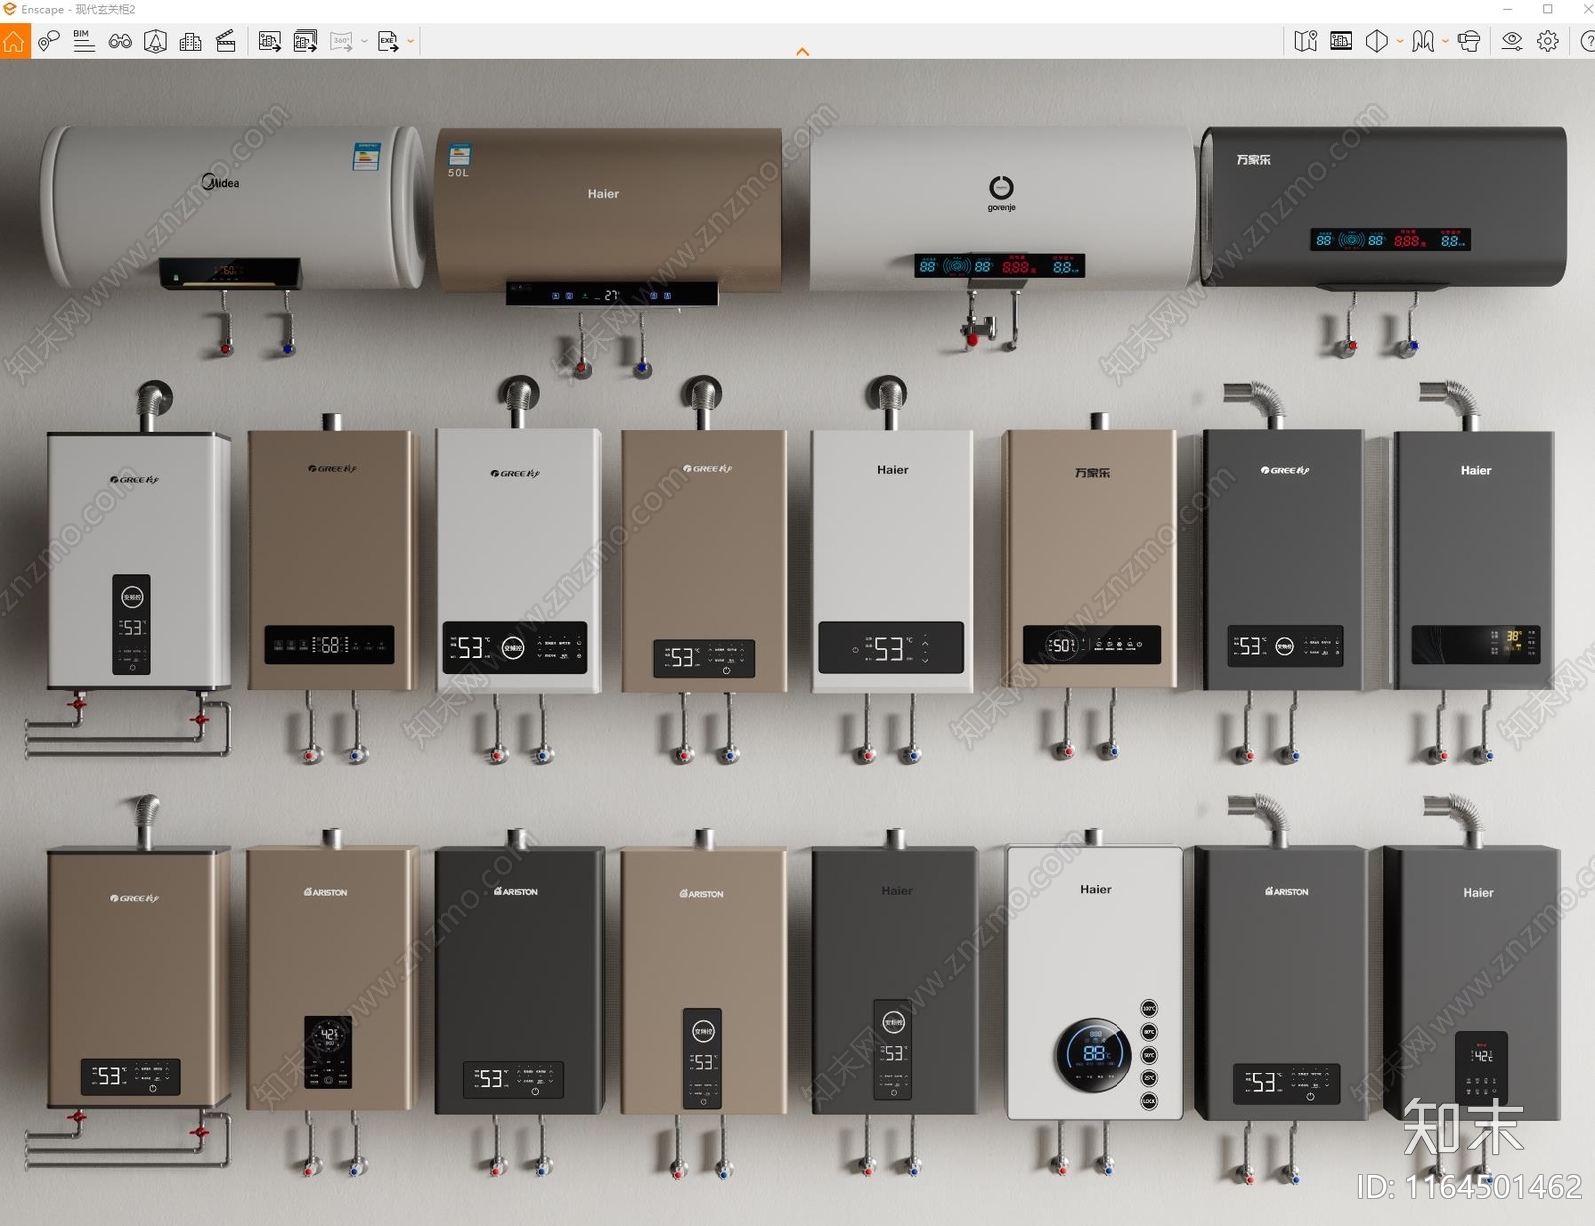Open the Video Editor clapperboard icon
The height and width of the screenshot is (1226, 1595).
226,41
